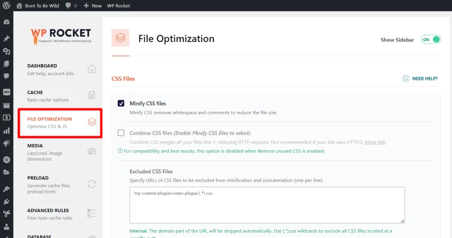The height and width of the screenshot is (238, 452).
Task: Click the Media images icon
Action: [x=92, y=151]
